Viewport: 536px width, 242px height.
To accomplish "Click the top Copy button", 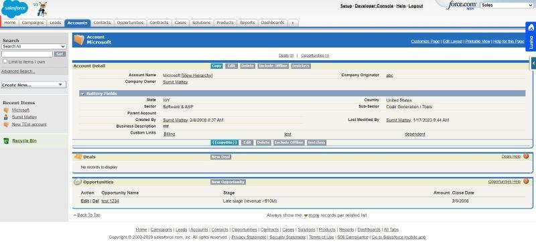I will pos(216,66).
